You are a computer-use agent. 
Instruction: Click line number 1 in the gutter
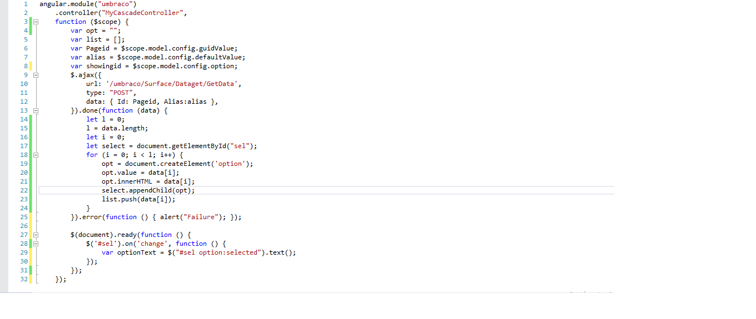(25, 4)
